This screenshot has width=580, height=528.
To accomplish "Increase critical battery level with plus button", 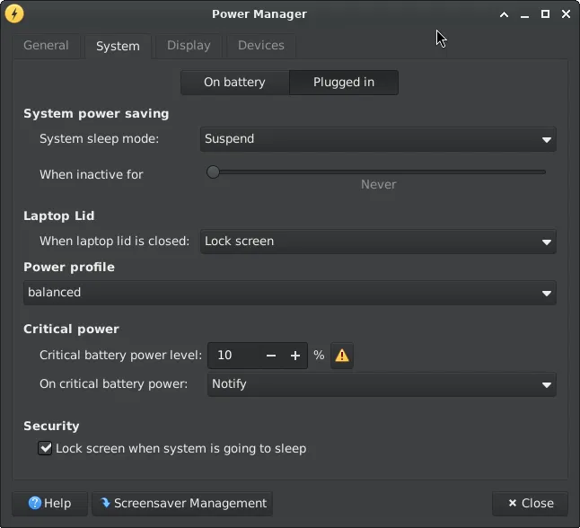I will (294, 356).
